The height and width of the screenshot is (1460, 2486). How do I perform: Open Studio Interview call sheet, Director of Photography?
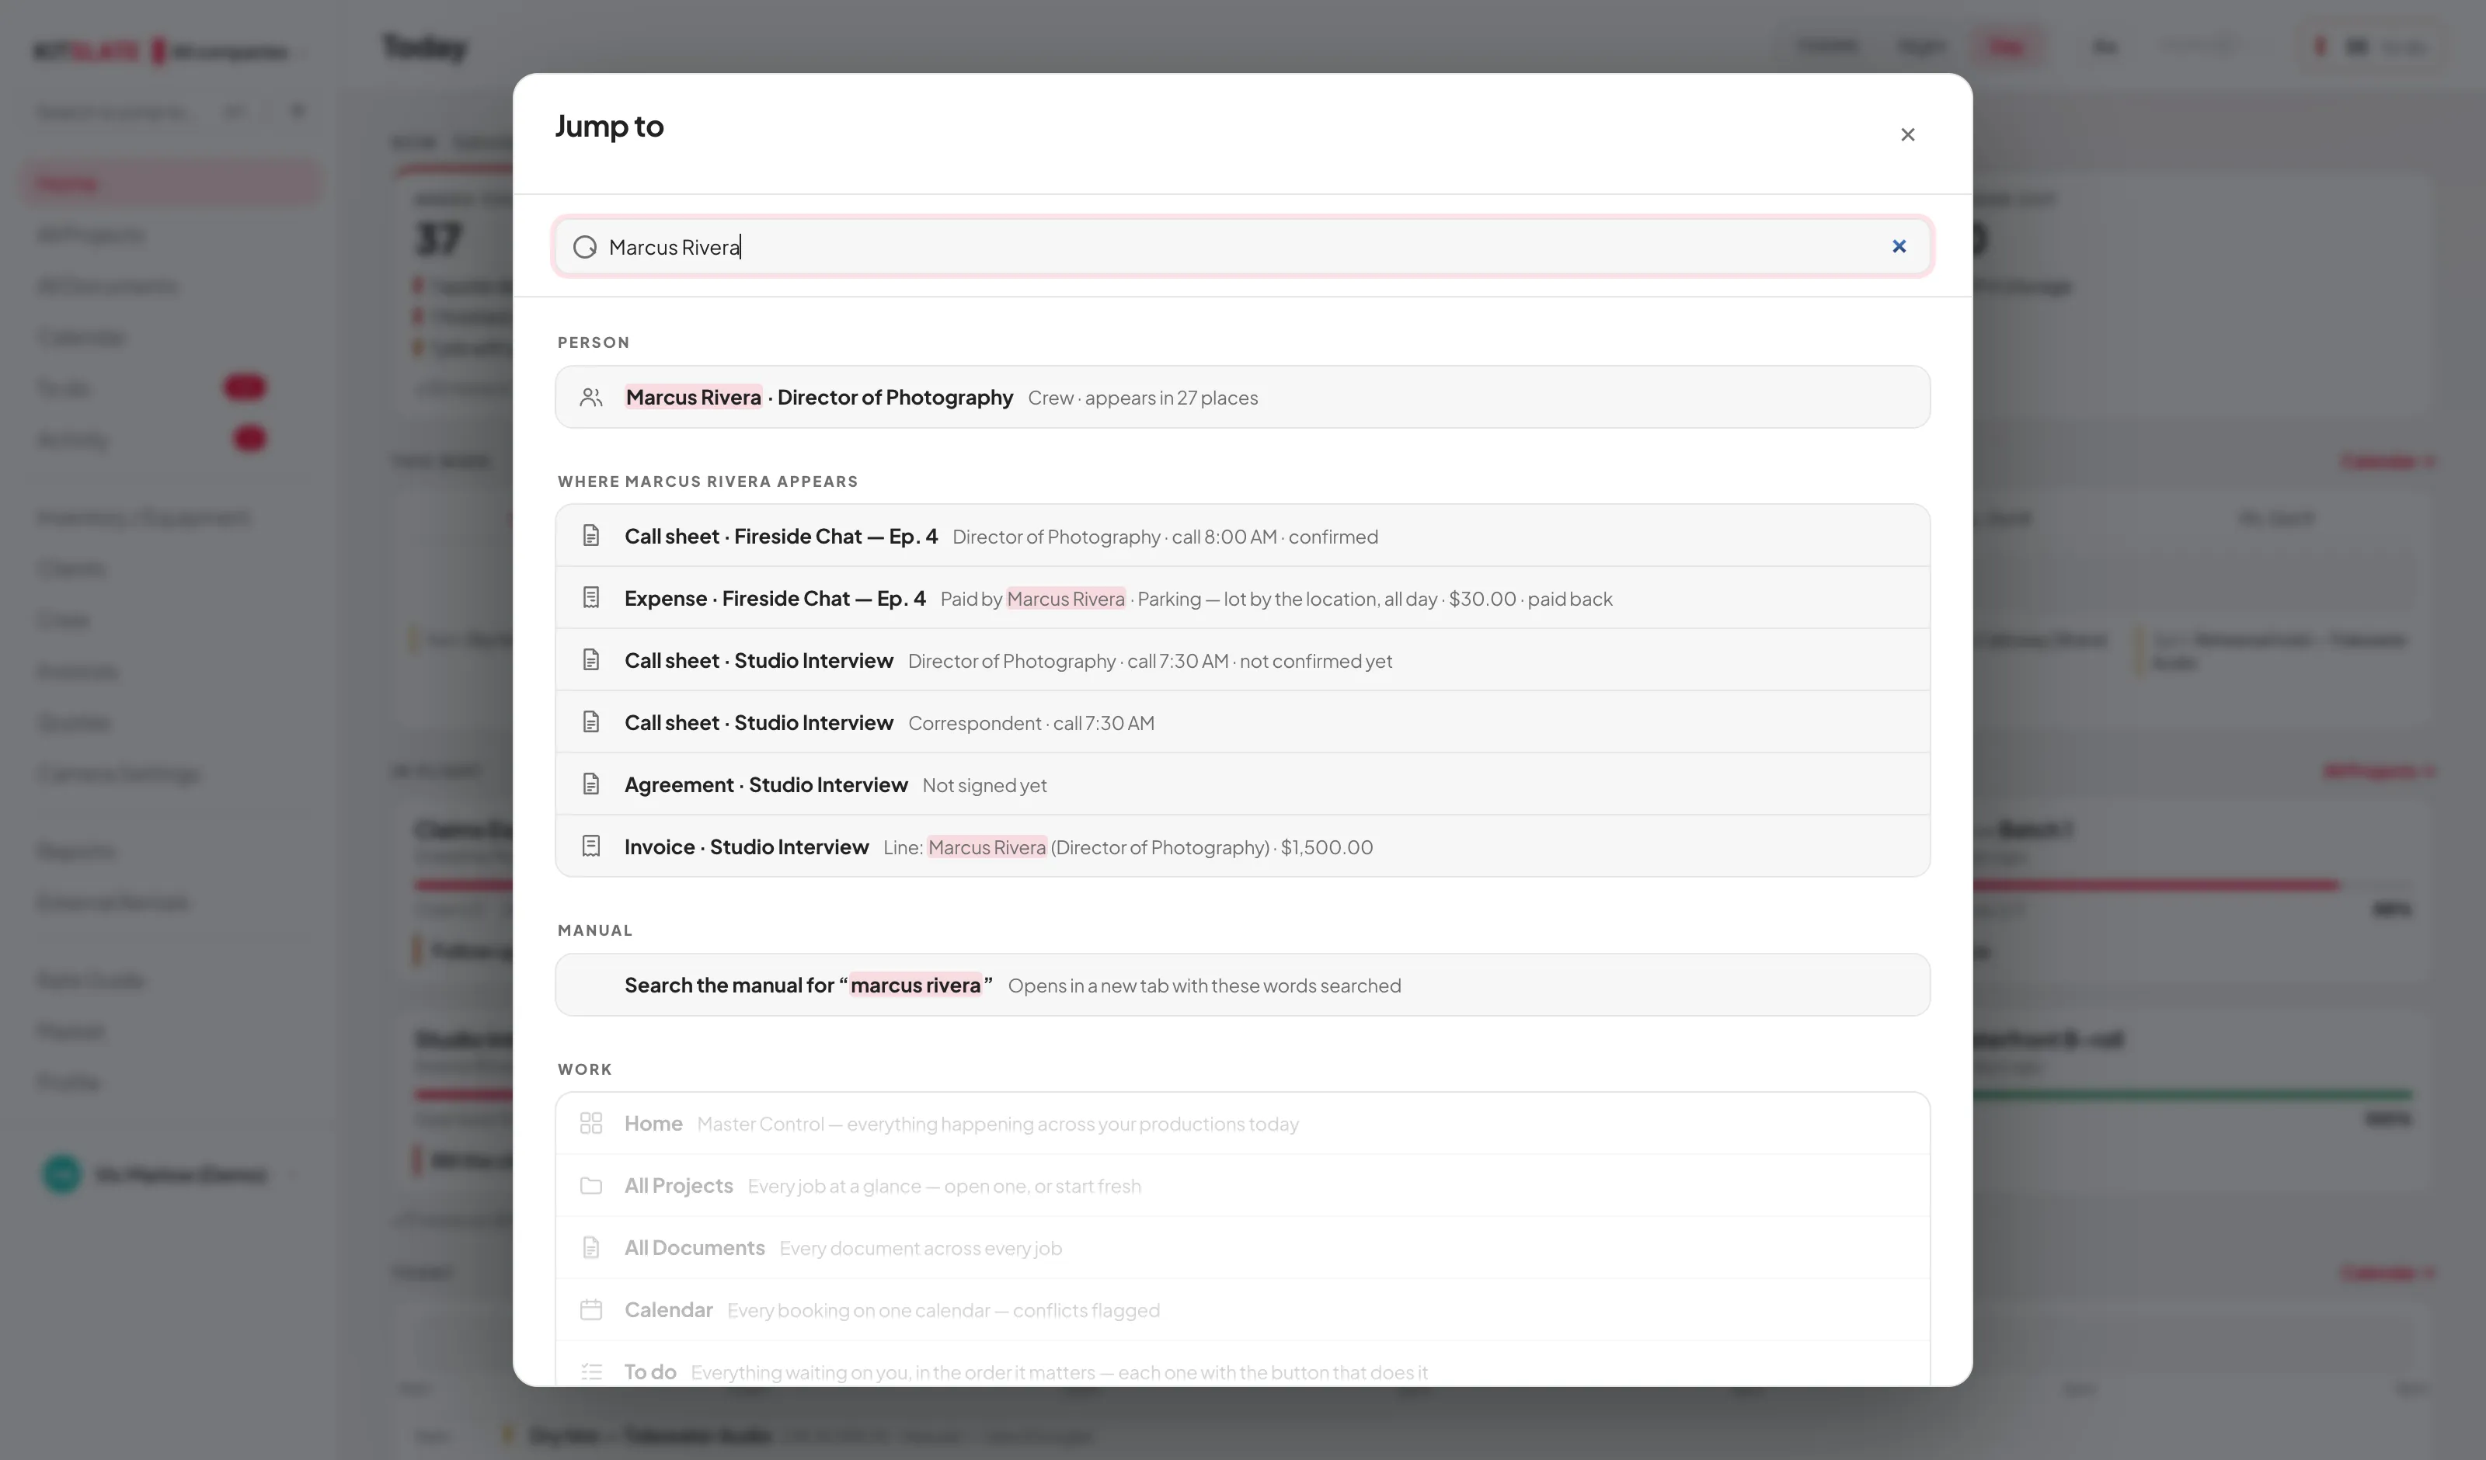(x=1242, y=660)
